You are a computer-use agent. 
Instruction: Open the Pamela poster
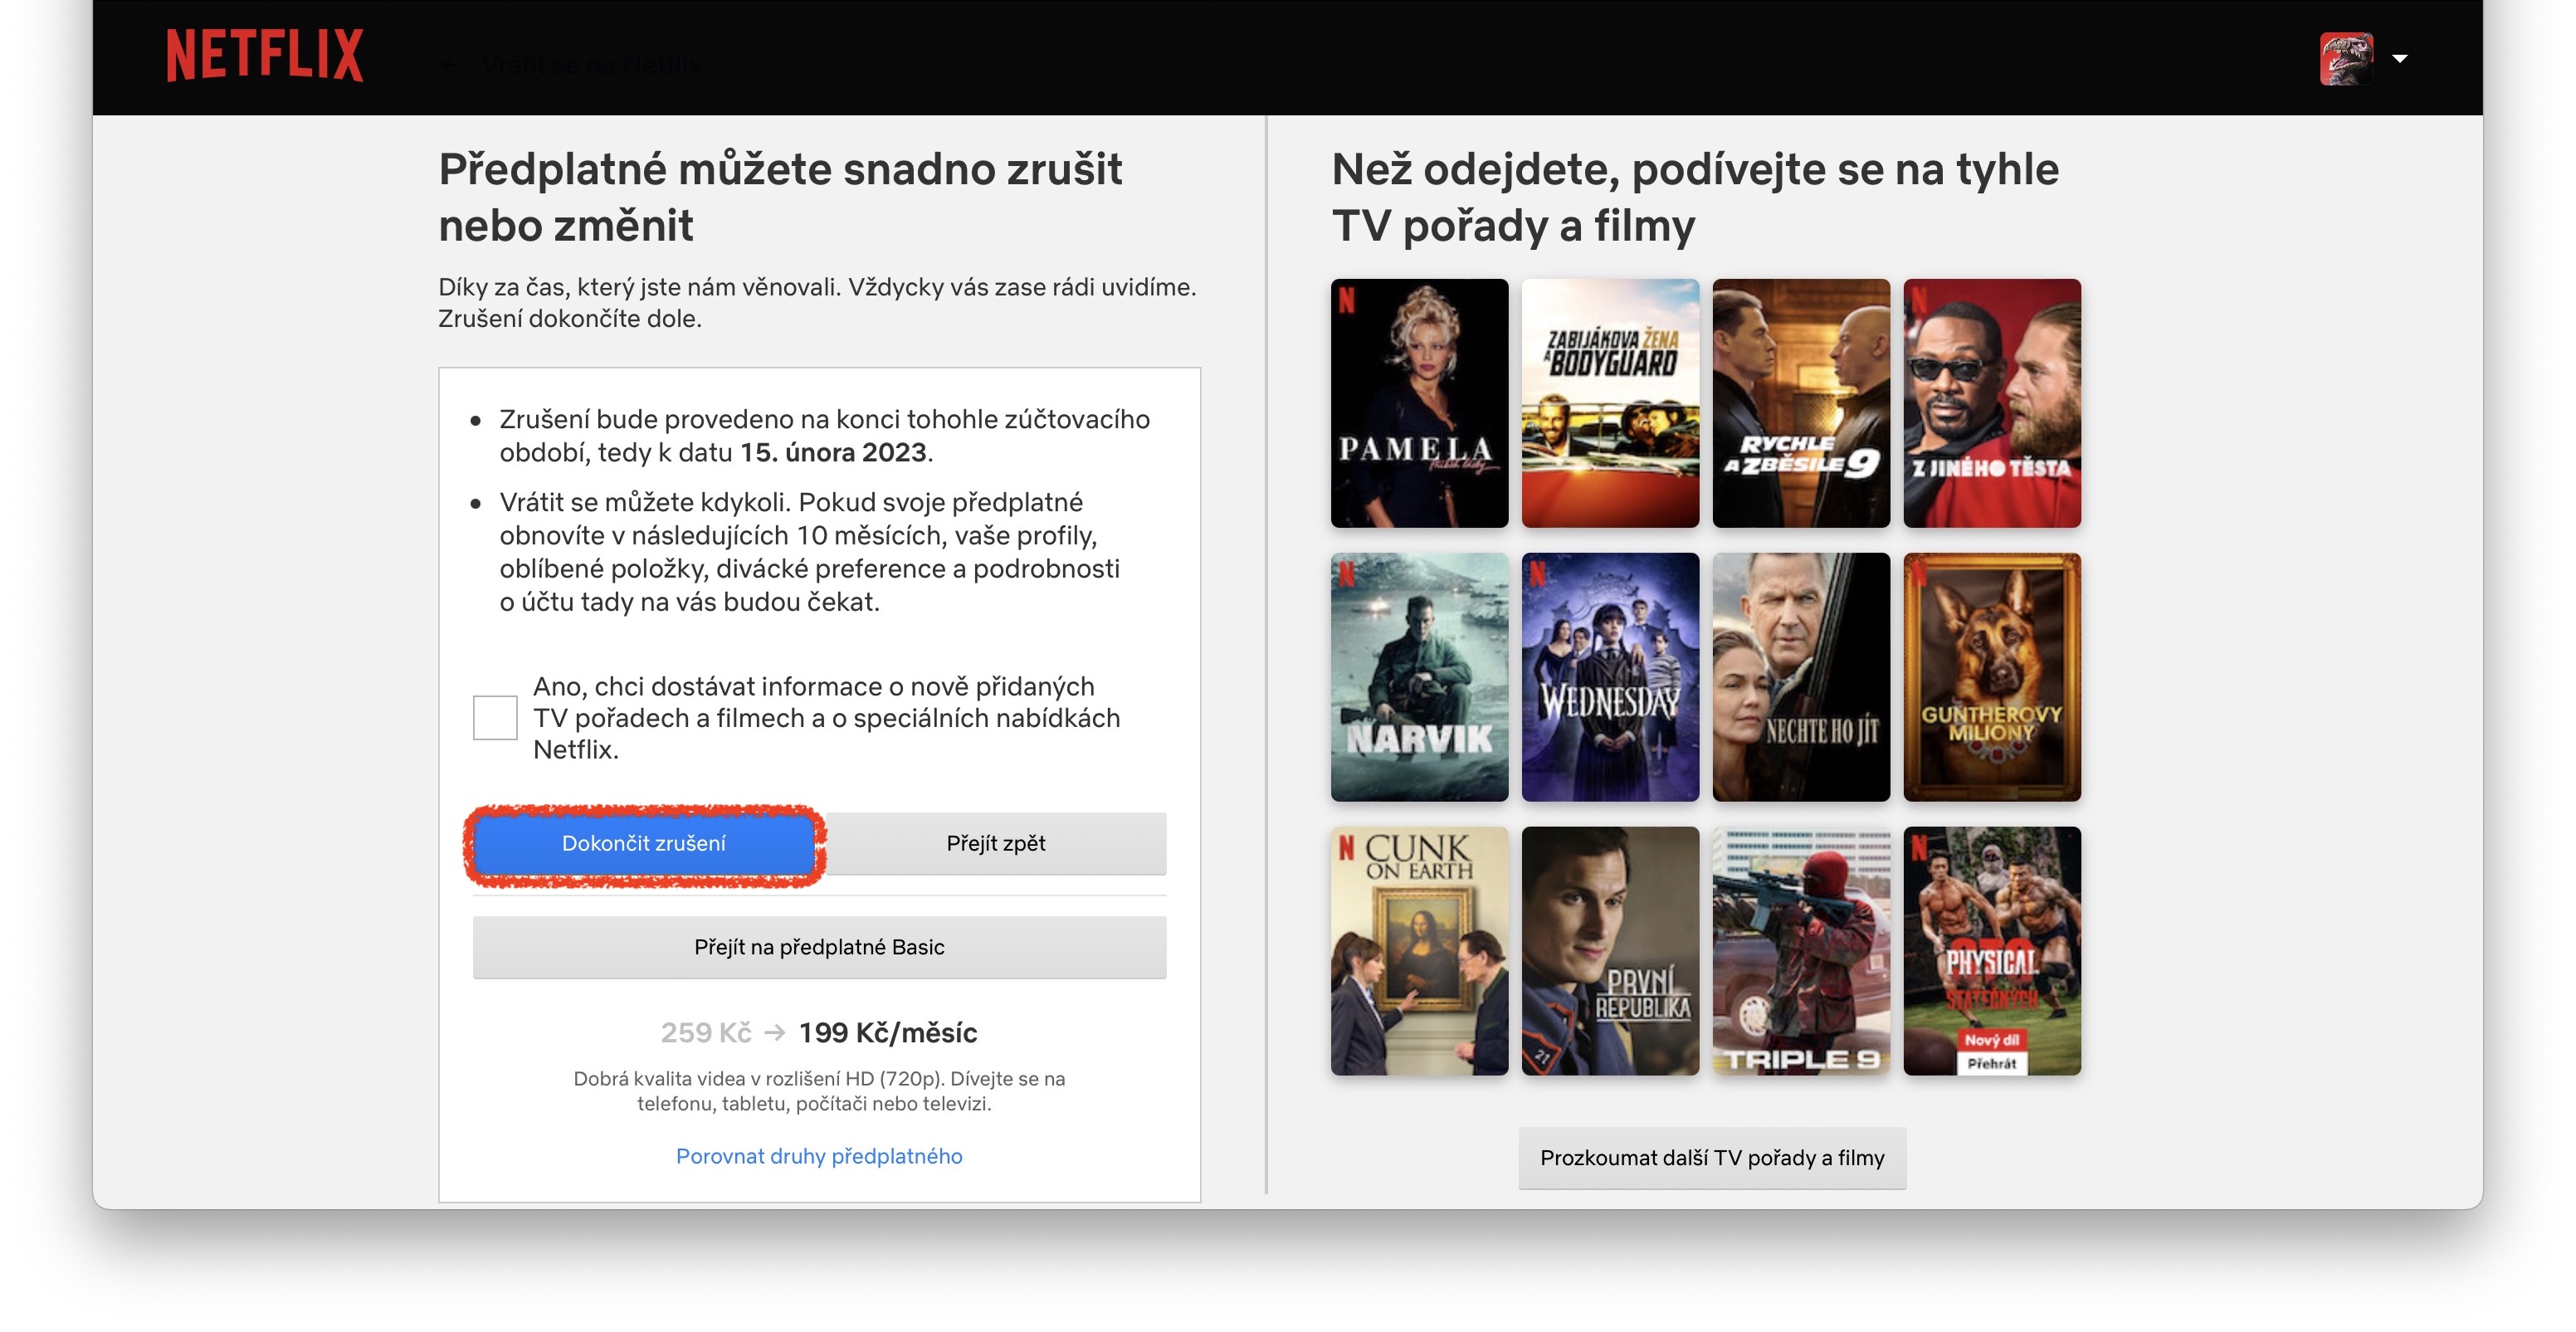click(x=1419, y=403)
